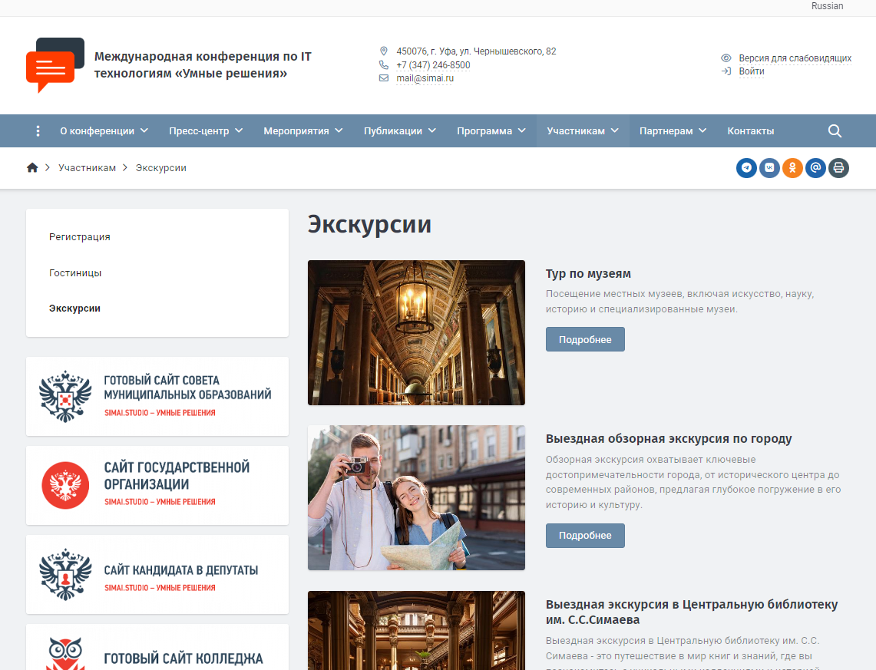
Task: Share the page via VK icon
Action: pyautogui.click(x=769, y=168)
